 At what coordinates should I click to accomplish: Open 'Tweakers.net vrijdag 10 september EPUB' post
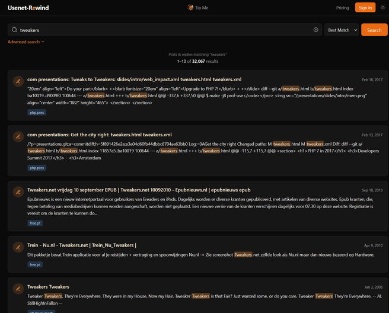click(x=139, y=190)
